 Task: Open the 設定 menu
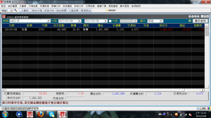click(4, 6)
